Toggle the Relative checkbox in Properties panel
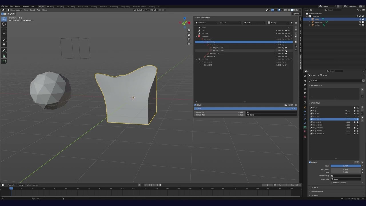This screenshot has height=206, width=366. tap(310, 162)
